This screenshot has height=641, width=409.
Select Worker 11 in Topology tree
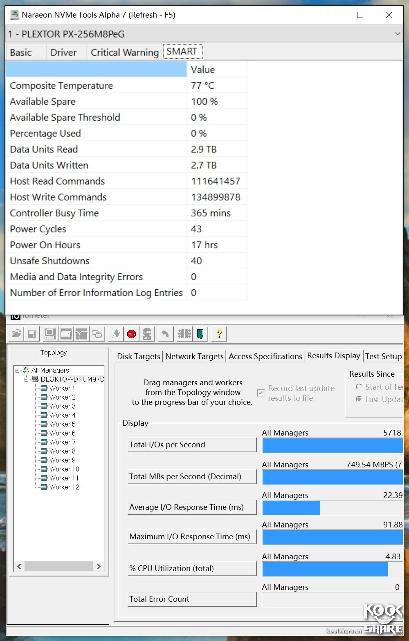64,478
